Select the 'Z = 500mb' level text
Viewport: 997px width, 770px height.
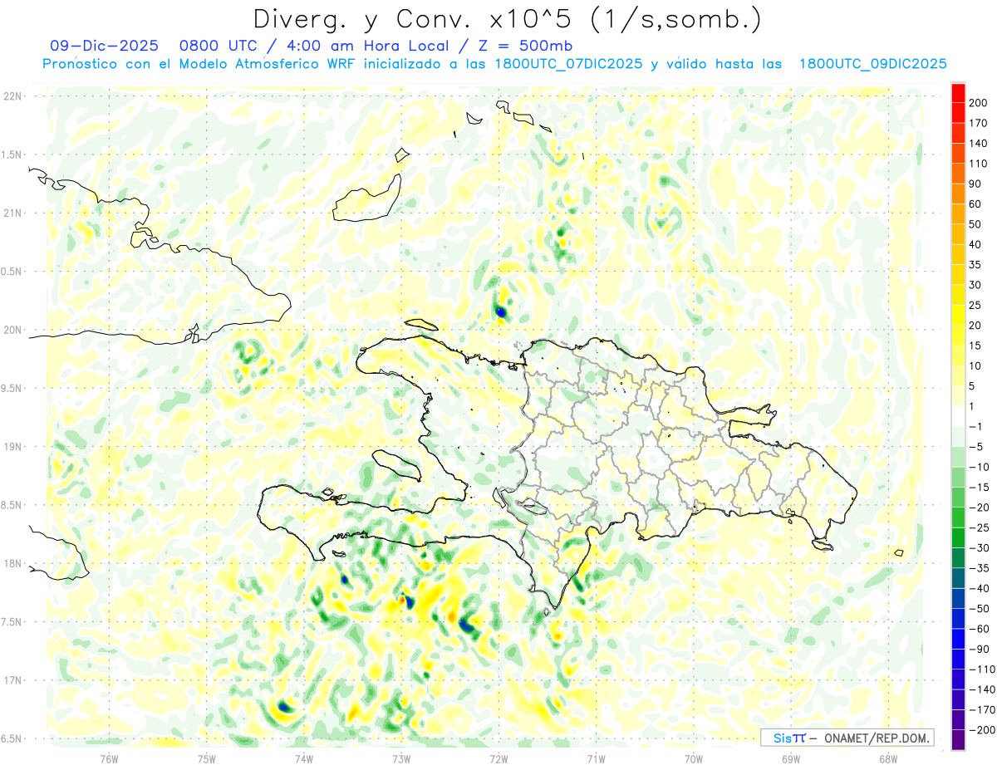tap(525, 46)
